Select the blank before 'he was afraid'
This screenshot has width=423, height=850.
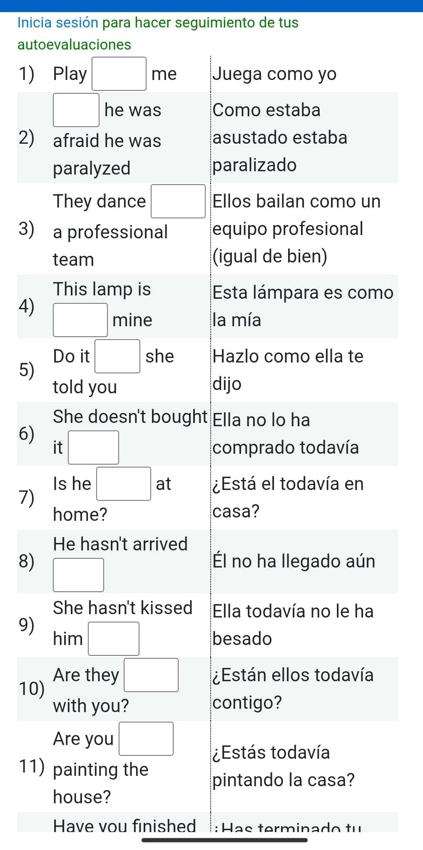tap(76, 110)
